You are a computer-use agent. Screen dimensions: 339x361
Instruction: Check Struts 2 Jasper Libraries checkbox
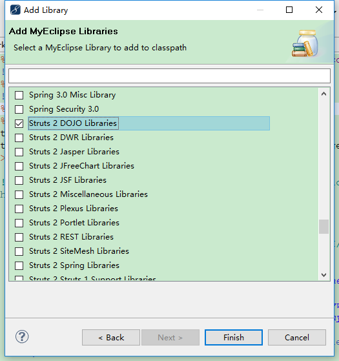point(19,152)
